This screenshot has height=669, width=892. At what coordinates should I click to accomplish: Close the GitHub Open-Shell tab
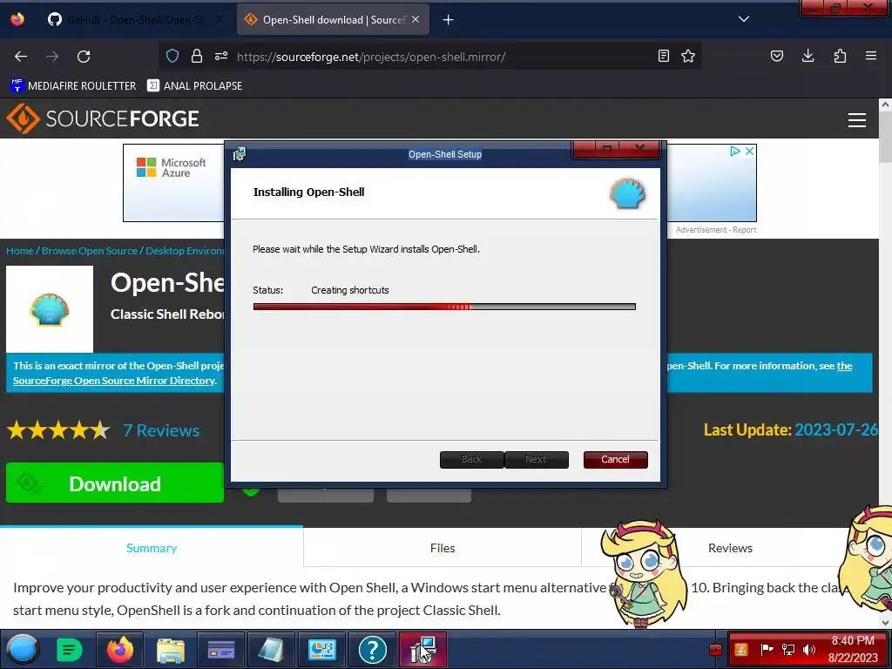tap(220, 20)
